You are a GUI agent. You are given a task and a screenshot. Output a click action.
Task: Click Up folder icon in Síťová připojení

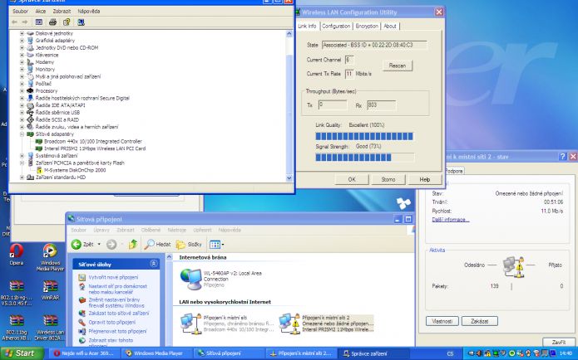(133, 244)
